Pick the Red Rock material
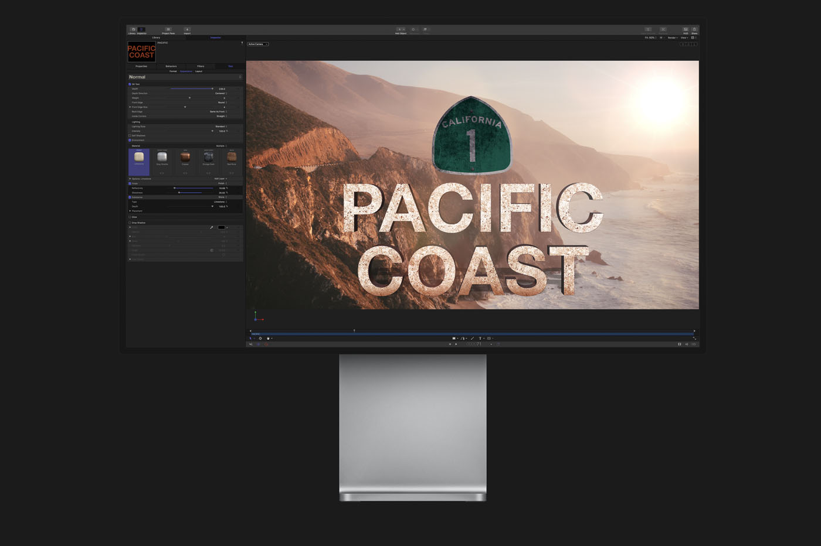Viewport: 821px width, 546px height. click(x=232, y=158)
